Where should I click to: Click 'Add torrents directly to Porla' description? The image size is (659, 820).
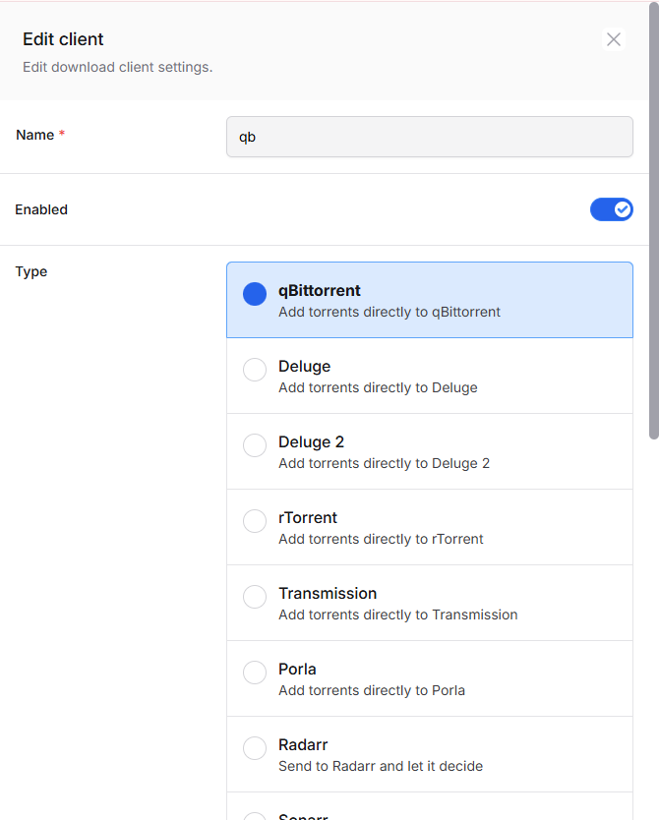pos(372,691)
